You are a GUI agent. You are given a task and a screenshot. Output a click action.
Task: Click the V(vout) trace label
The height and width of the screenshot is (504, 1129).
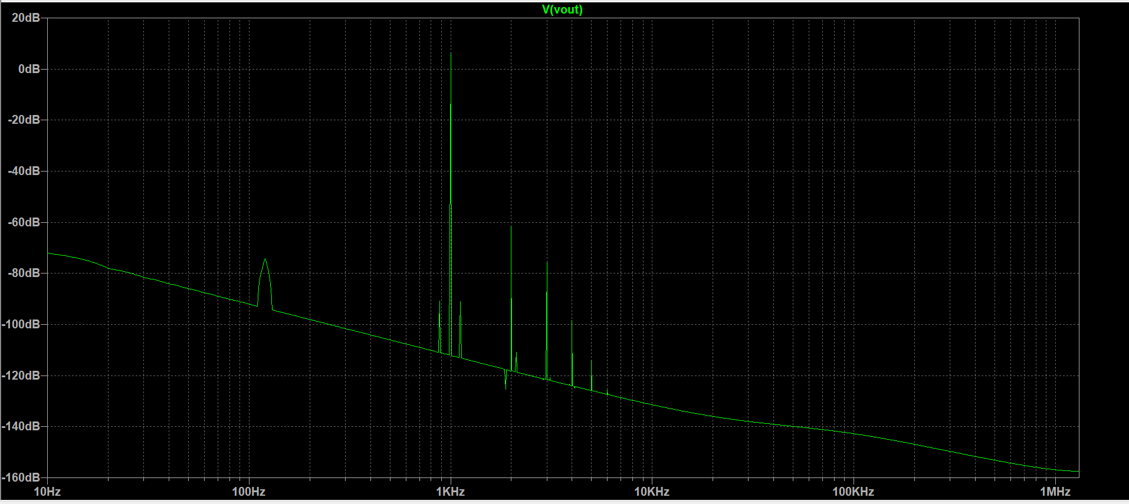[562, 9]
